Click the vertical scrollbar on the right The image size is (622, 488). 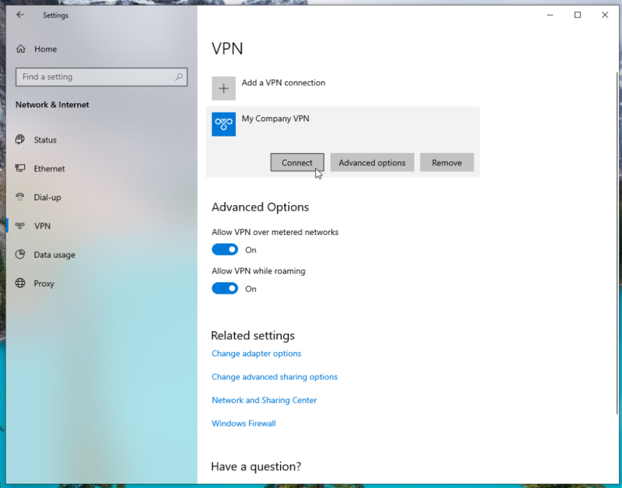click(618, 186)
